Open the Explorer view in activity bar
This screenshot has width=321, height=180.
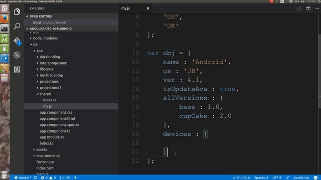[x=17, y=12]
